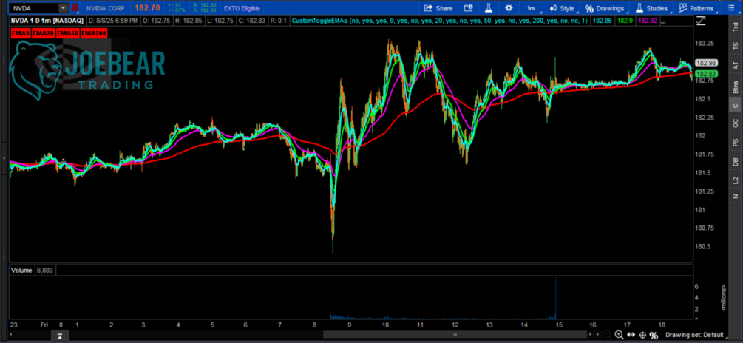Click the zoom in magnifier icon
743x343 pixels.
pos(620,336)
